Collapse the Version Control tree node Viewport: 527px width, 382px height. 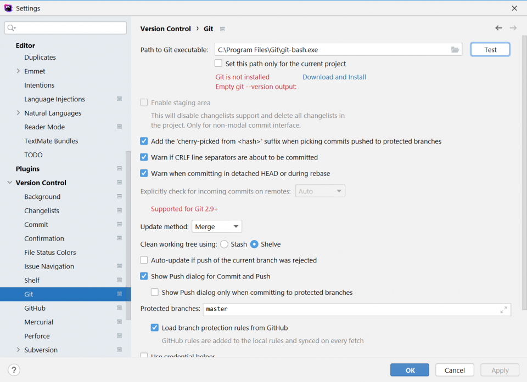click(x=10, y=183)
